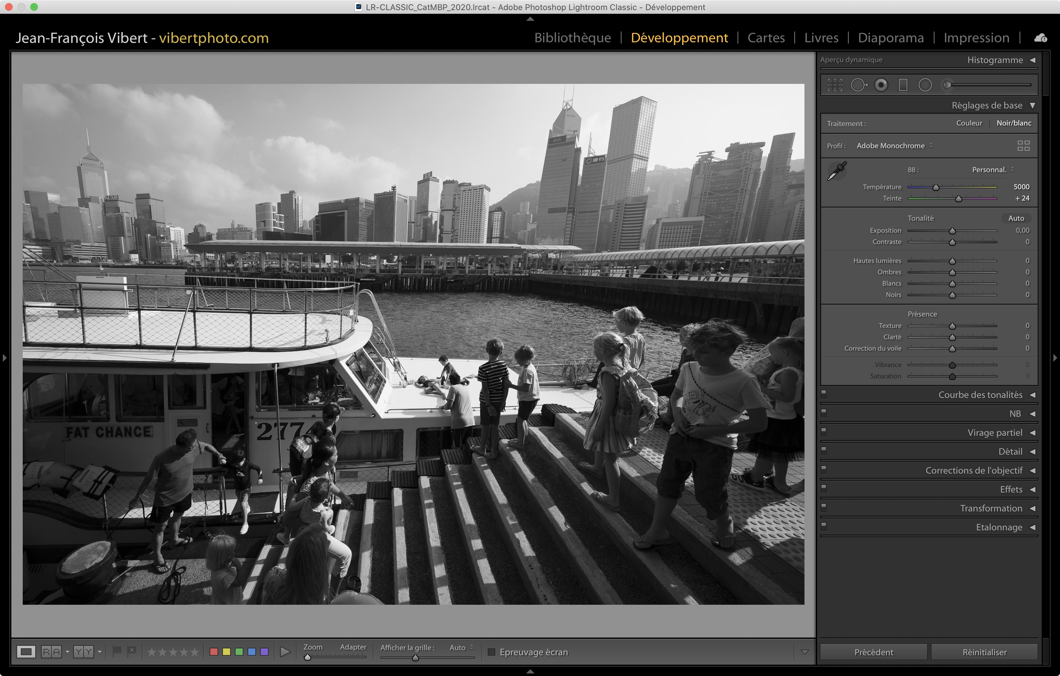Select the Radial filter tool
This screenshot has height=676, width=1060.
click(x=925, y=85)
